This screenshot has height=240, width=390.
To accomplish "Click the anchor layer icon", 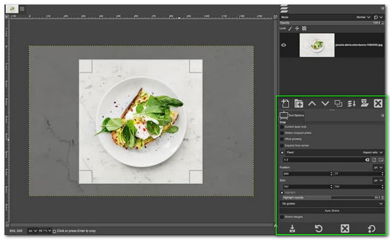I will tap(363, 103).
